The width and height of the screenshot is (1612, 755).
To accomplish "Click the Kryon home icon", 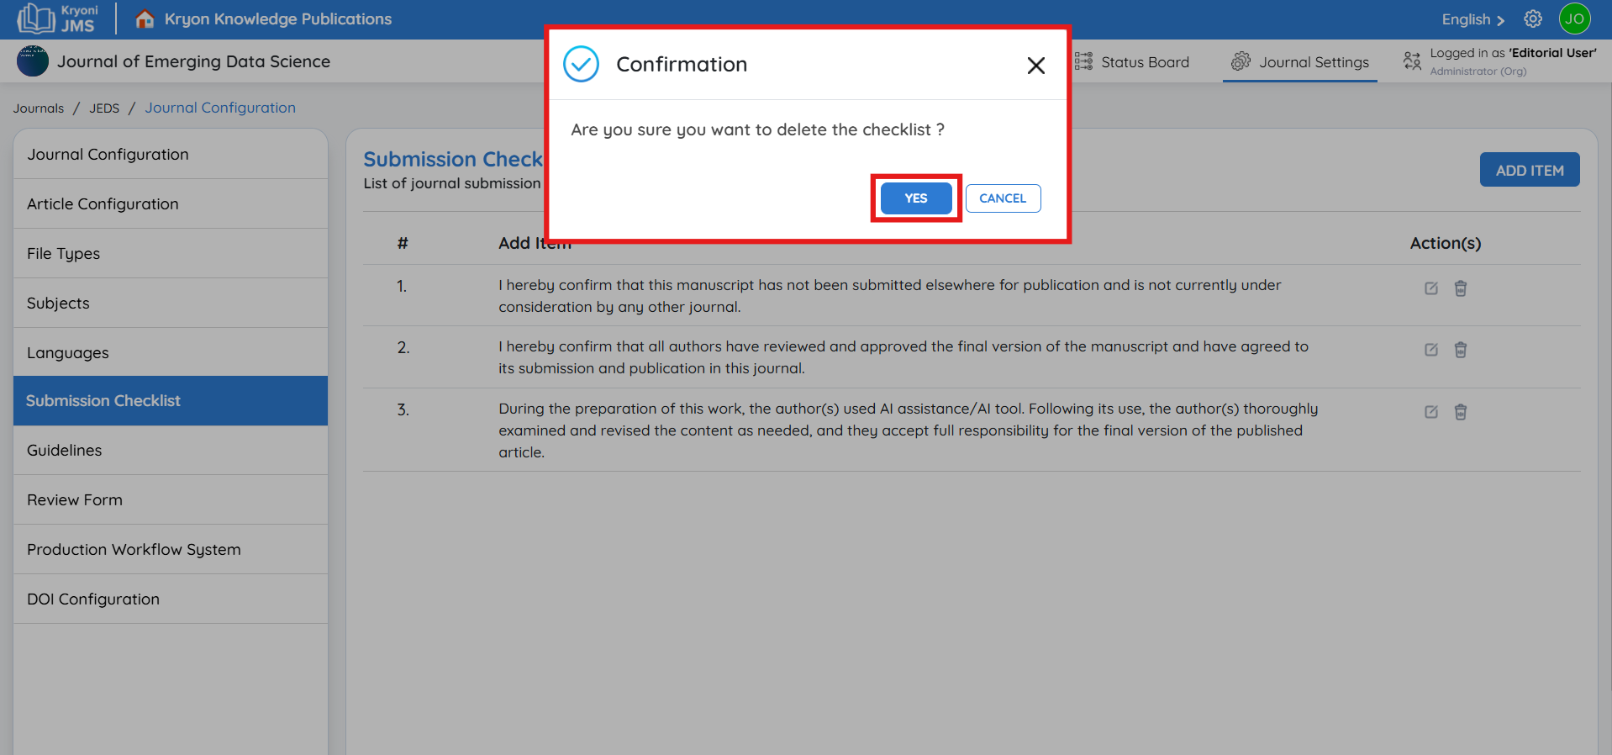I will pyautogui.click(x=145, y=19).
